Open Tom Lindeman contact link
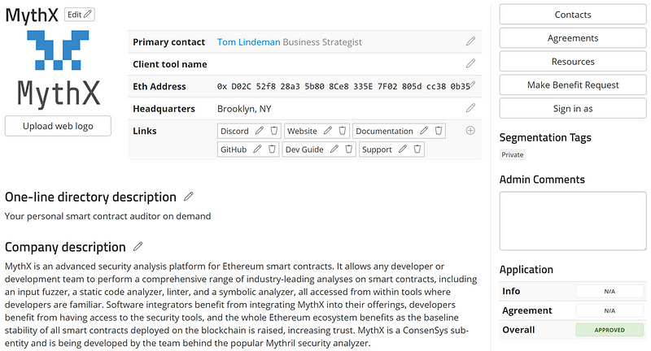The height and width of the screenshot is (351, 651). (249, 42)
